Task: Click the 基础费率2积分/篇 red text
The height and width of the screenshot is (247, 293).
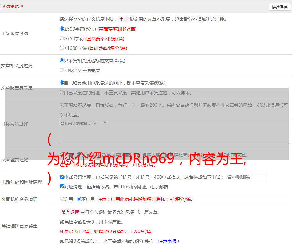Action: coord(105,39)
